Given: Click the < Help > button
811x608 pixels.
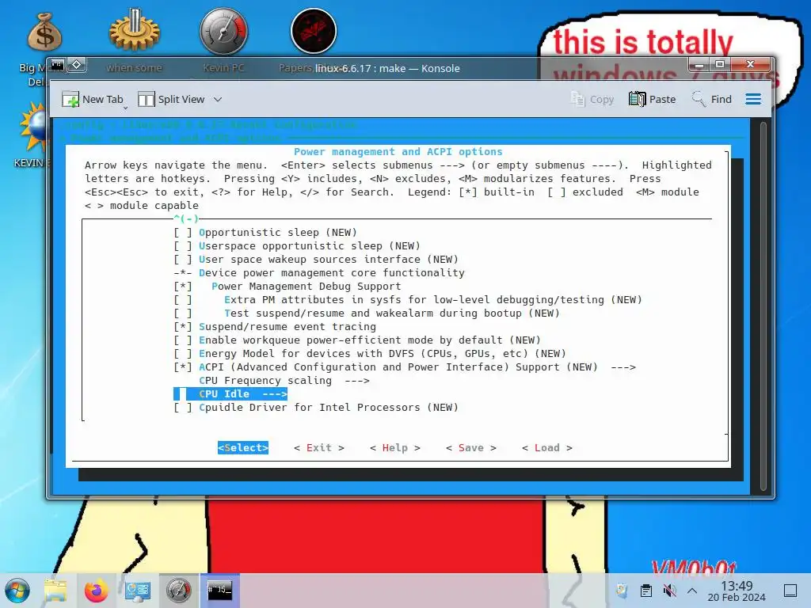Looking at the screenshot, I should 395,448.
